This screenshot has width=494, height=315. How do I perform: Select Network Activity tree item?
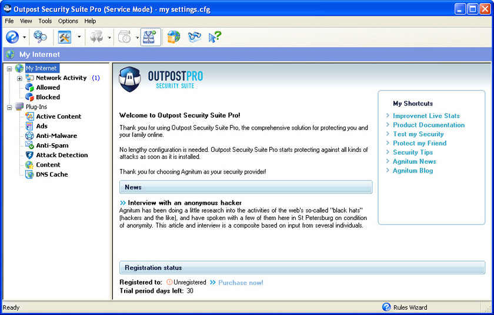(61, 78)
